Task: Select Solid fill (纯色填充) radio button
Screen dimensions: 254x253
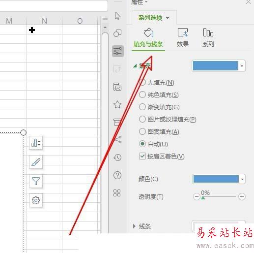Action: 142,95
